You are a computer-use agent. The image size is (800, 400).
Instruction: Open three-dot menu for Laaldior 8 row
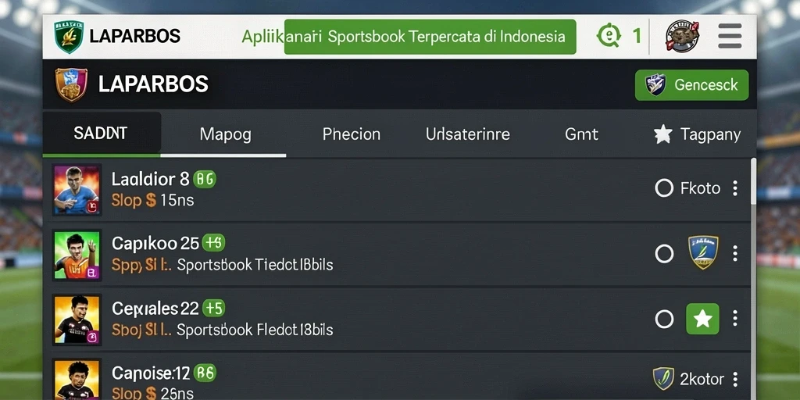[x=734, y=188]
